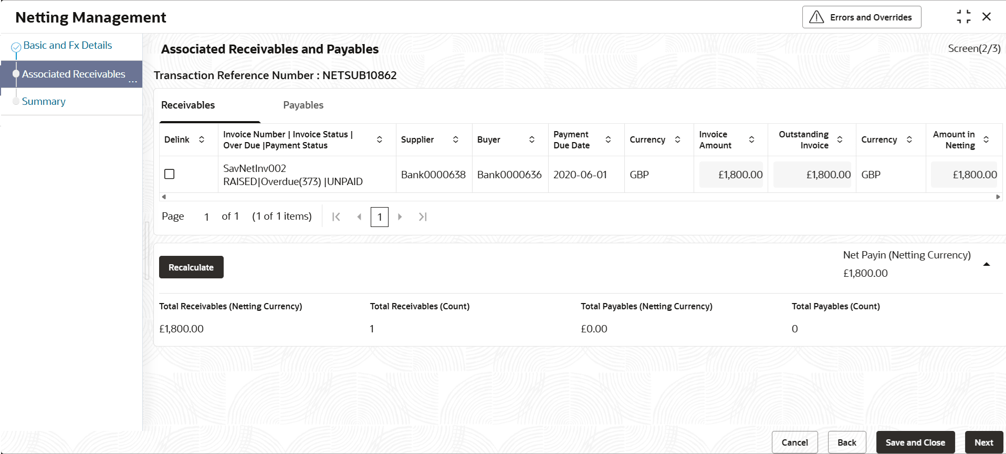The image size is (1006, 454).
Task: Switch to the Payables tab
Action: [303, 105]
